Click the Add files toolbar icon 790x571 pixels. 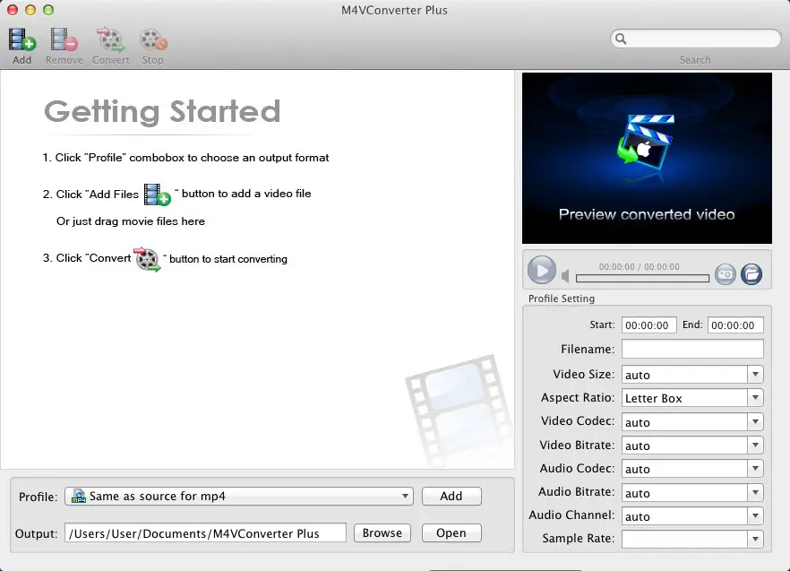[x=21, y=40]
